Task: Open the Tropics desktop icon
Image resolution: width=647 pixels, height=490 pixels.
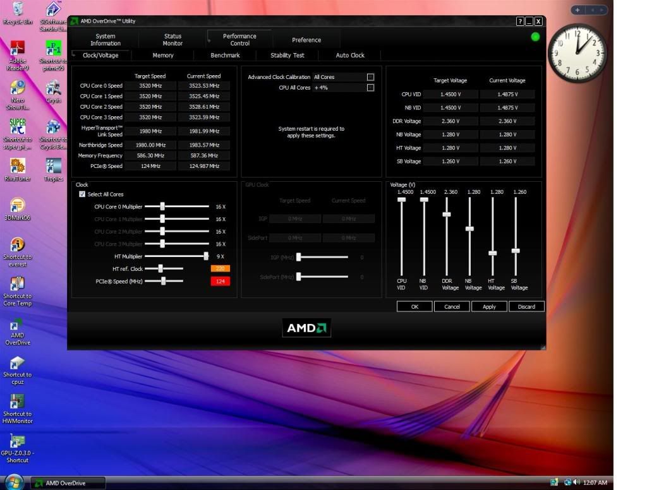Action: point(53,170)
